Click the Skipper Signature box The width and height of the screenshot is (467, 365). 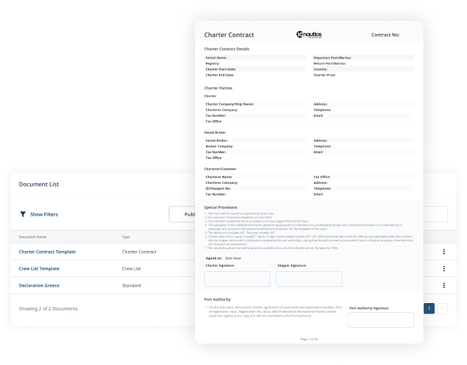coord(309,279)
